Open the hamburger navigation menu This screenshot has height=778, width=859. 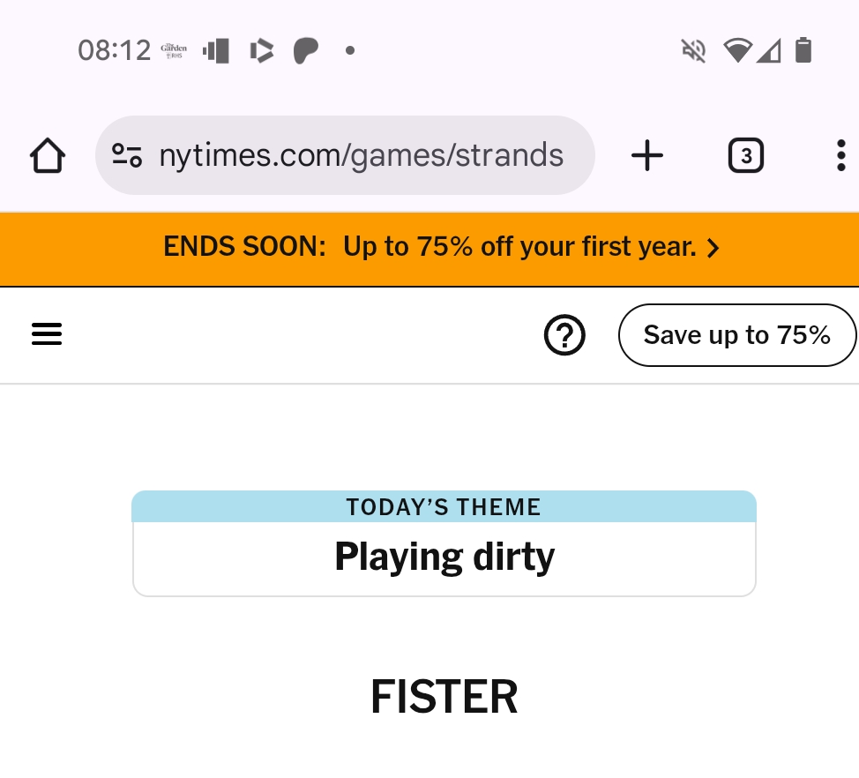coord(47,334)
